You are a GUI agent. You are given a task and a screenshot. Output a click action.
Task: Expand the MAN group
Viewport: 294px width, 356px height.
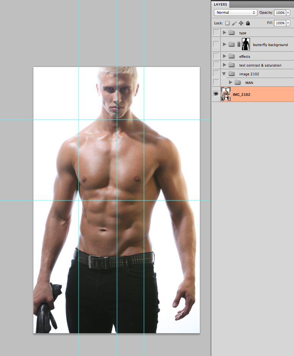pyautogui.click(x=231, y=83)
